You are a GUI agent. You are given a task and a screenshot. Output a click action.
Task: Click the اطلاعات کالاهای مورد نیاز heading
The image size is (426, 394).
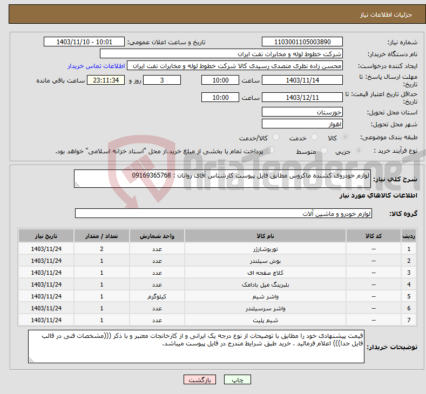[x=378, y=195]
